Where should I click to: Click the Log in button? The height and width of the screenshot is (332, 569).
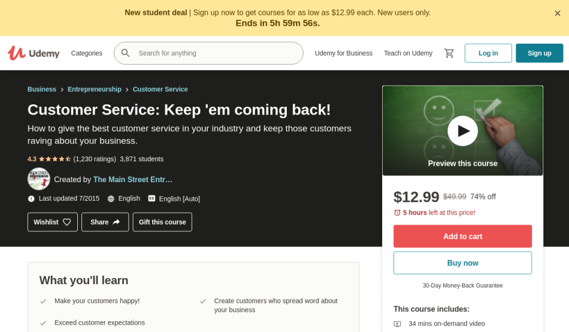coord(488,53)
